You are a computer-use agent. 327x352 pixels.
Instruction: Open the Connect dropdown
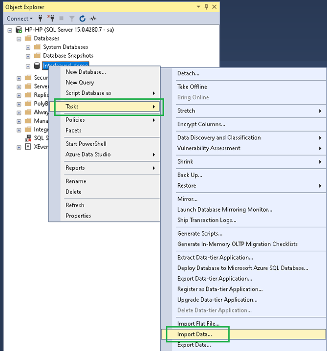pos(20,19)
